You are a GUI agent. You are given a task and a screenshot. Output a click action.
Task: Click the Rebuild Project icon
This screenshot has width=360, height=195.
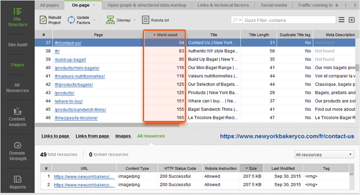pos(43,20)
